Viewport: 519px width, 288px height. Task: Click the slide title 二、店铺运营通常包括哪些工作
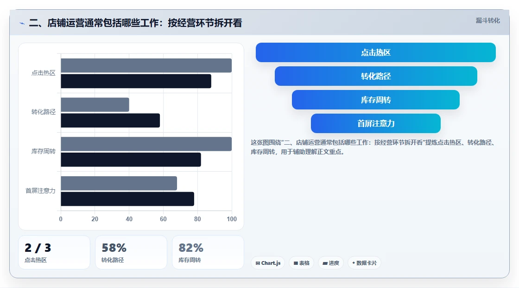pyautogui.click(x=135, y=23)
